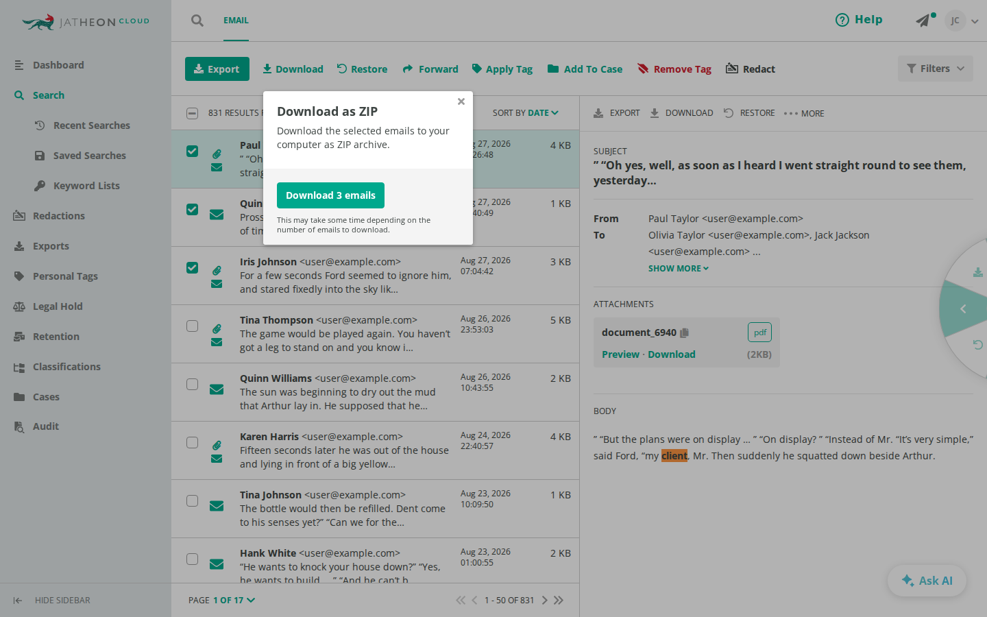The height and width of the screenshot is (617, 987).
Task: Click Download in the toolbar
Action: [x=293, y=69]
